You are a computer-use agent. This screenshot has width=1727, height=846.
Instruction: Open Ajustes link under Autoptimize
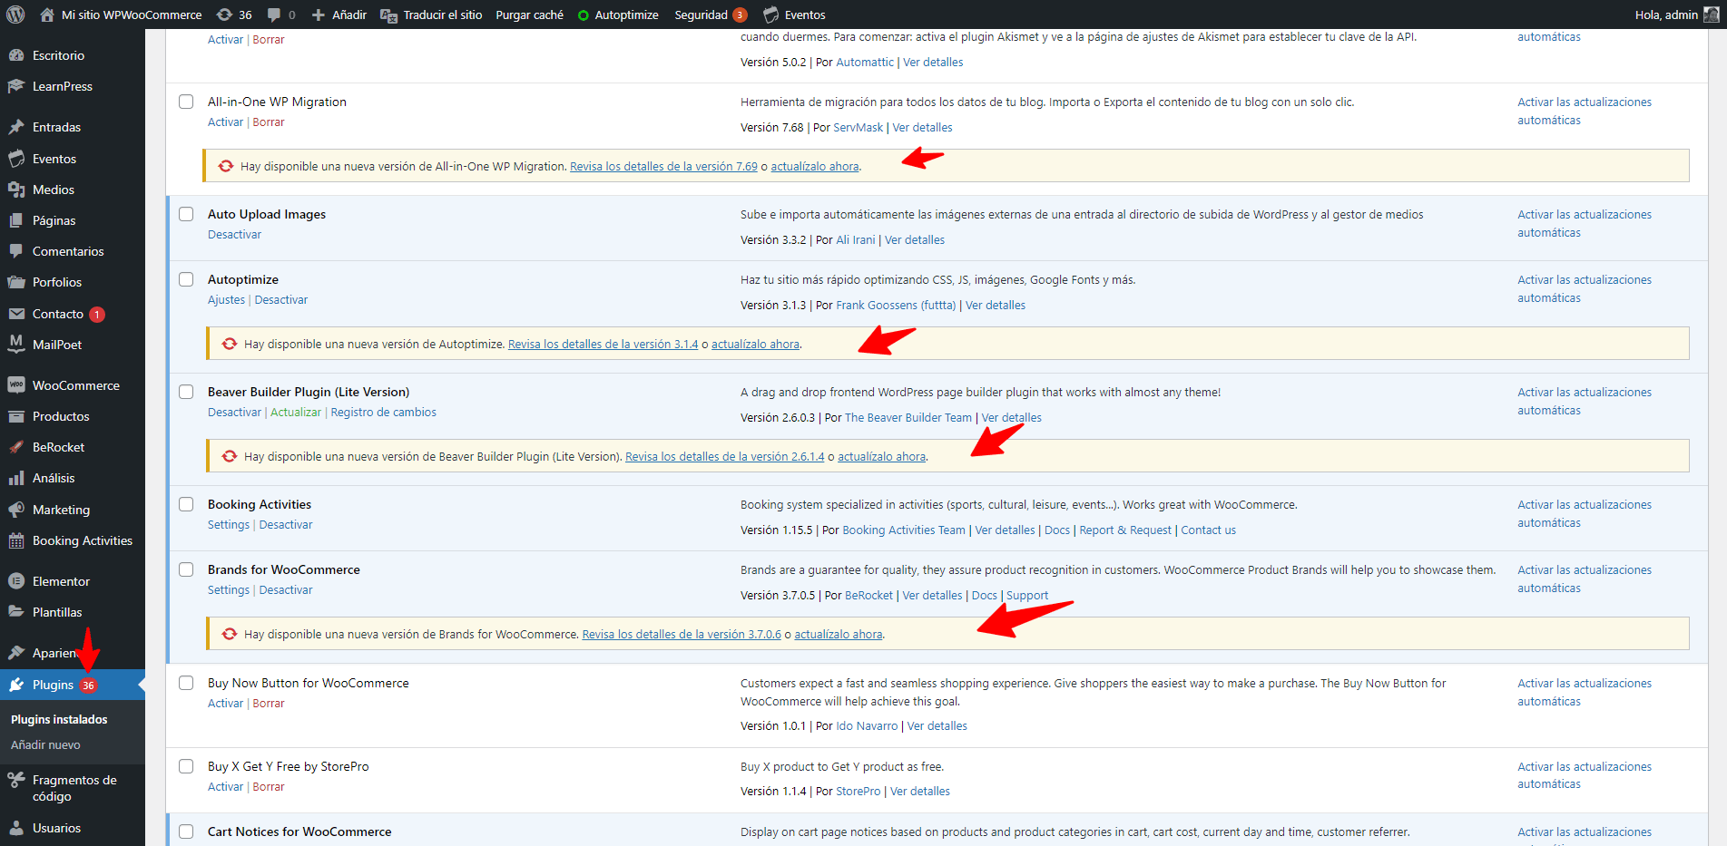coord(226,299)
